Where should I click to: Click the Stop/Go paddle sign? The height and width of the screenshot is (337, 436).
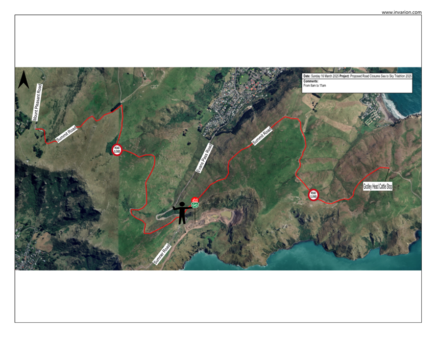(x=195, y=203)
